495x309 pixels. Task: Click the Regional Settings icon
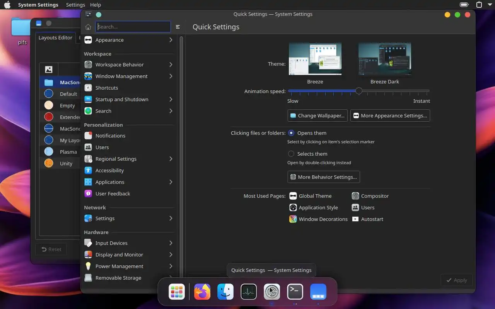pyautogui.click(x=88, y=159)
